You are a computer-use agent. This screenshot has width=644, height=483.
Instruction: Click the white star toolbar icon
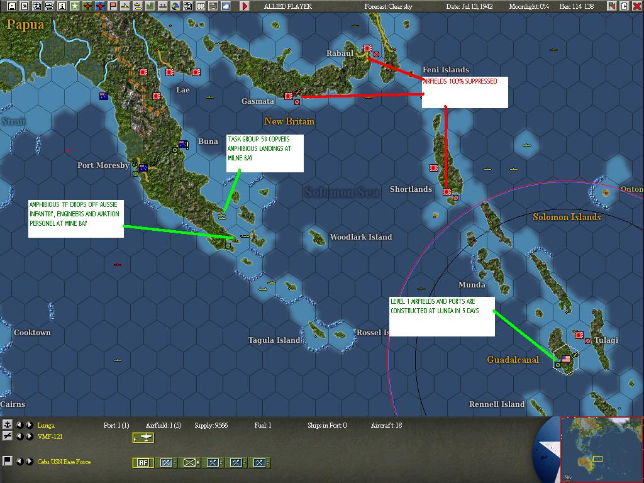[x=74, y=6]
